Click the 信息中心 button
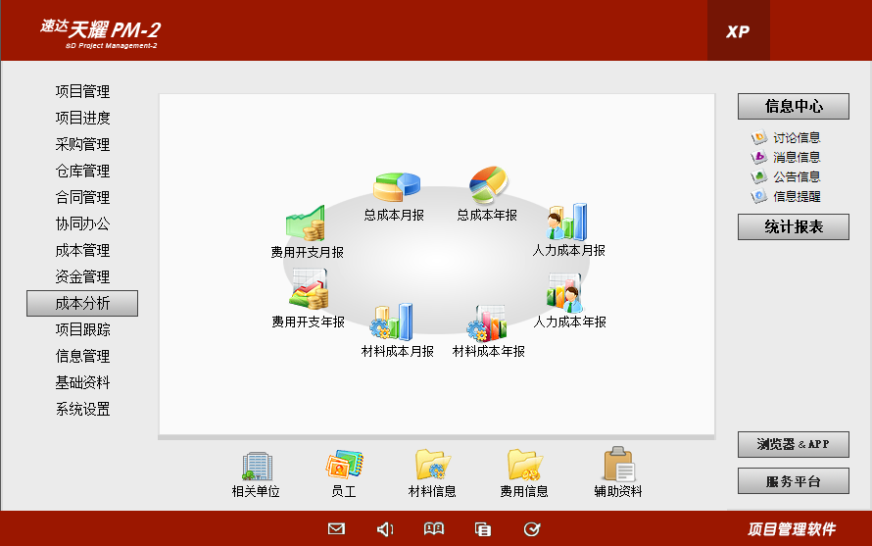The width and height of the screenshot is (872, 546). click(793, 106)
